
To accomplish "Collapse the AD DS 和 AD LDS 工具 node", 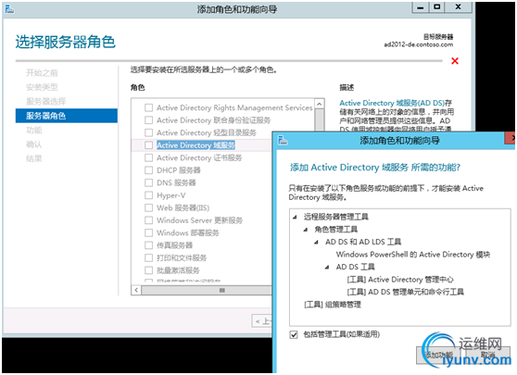I will click(x=317, y=242).
